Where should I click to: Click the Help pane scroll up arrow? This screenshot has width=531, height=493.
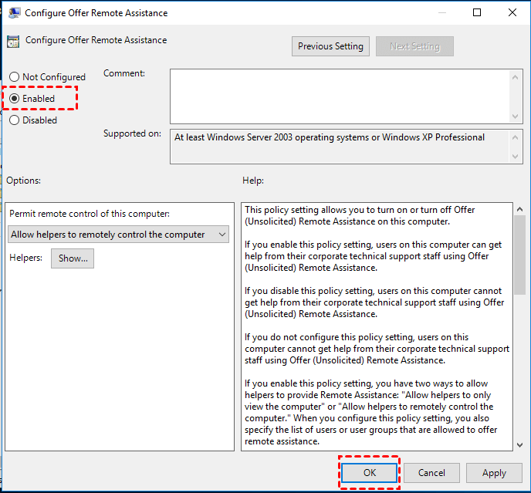519,210
